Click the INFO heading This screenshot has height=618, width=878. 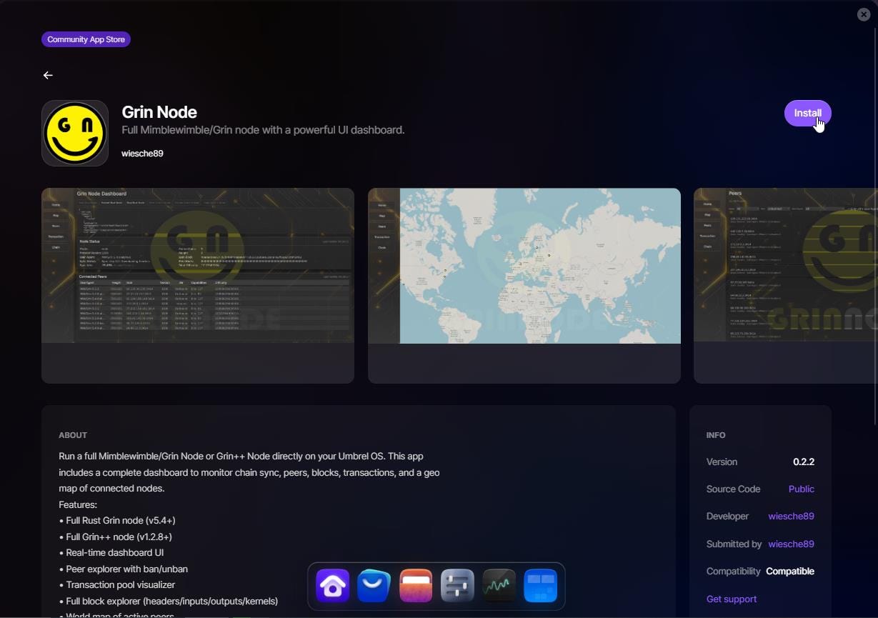[716, 435]
